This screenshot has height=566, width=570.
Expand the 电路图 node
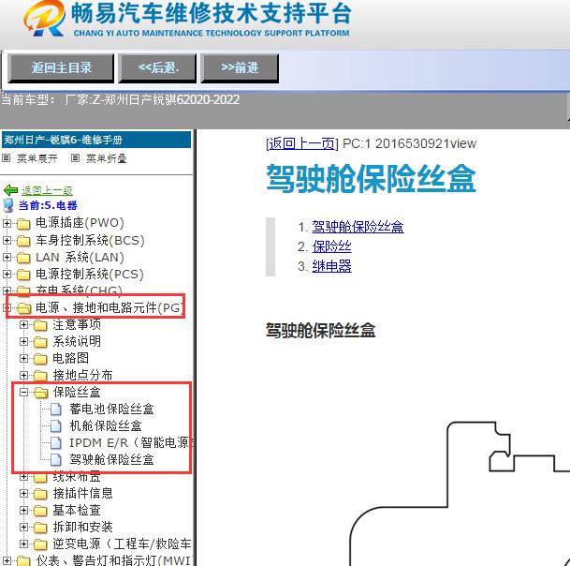click(x=23, y=359)
